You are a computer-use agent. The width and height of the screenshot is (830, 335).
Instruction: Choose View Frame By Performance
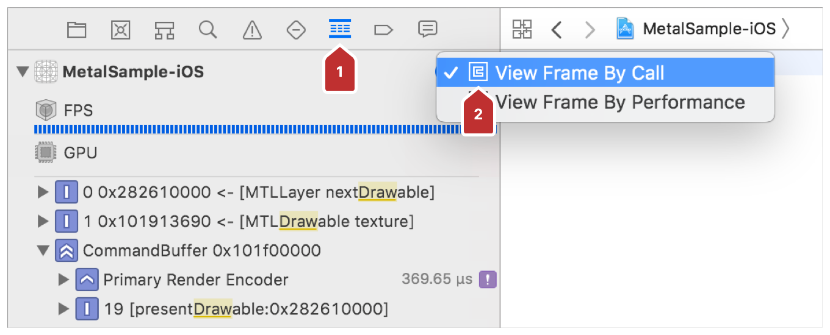(x=620, y=102)
